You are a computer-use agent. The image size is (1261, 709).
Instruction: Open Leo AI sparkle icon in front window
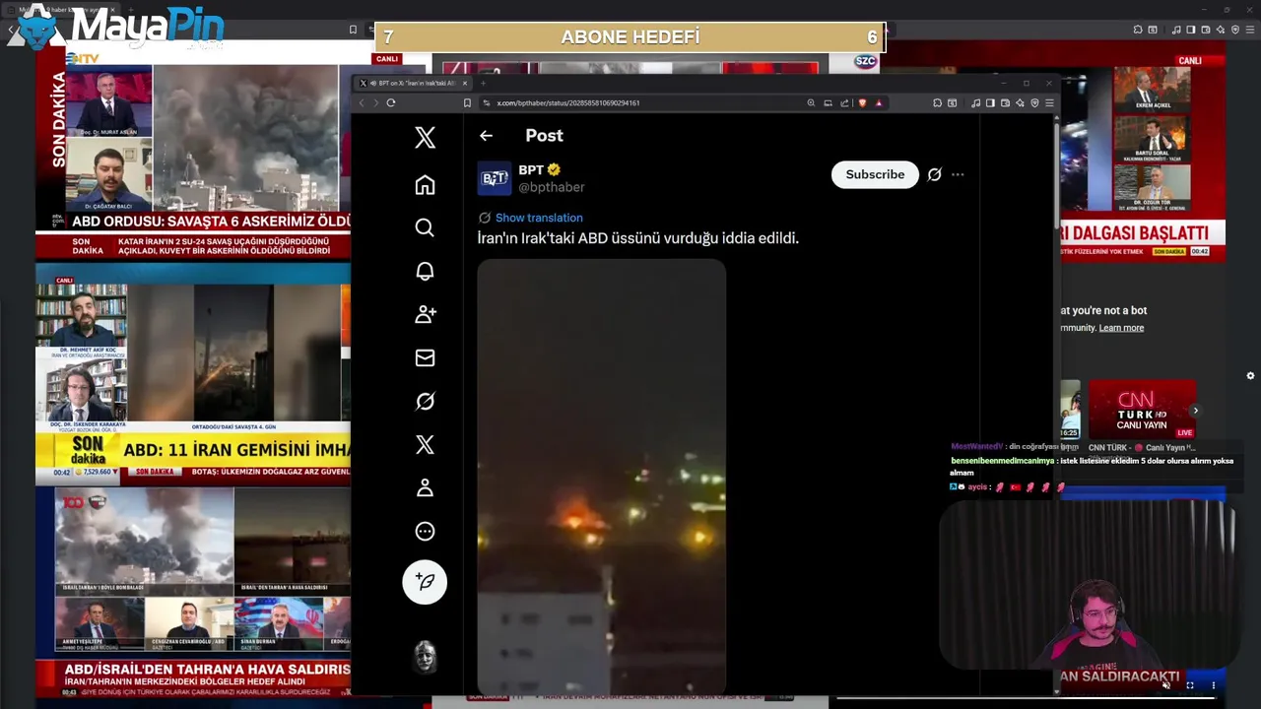tap(1020, 102)
